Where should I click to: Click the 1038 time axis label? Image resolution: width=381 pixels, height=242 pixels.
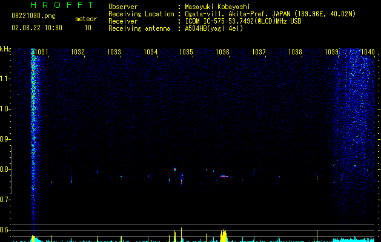click(295, 52)
